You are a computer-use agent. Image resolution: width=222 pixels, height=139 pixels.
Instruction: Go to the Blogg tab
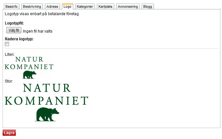pos(147,6)
